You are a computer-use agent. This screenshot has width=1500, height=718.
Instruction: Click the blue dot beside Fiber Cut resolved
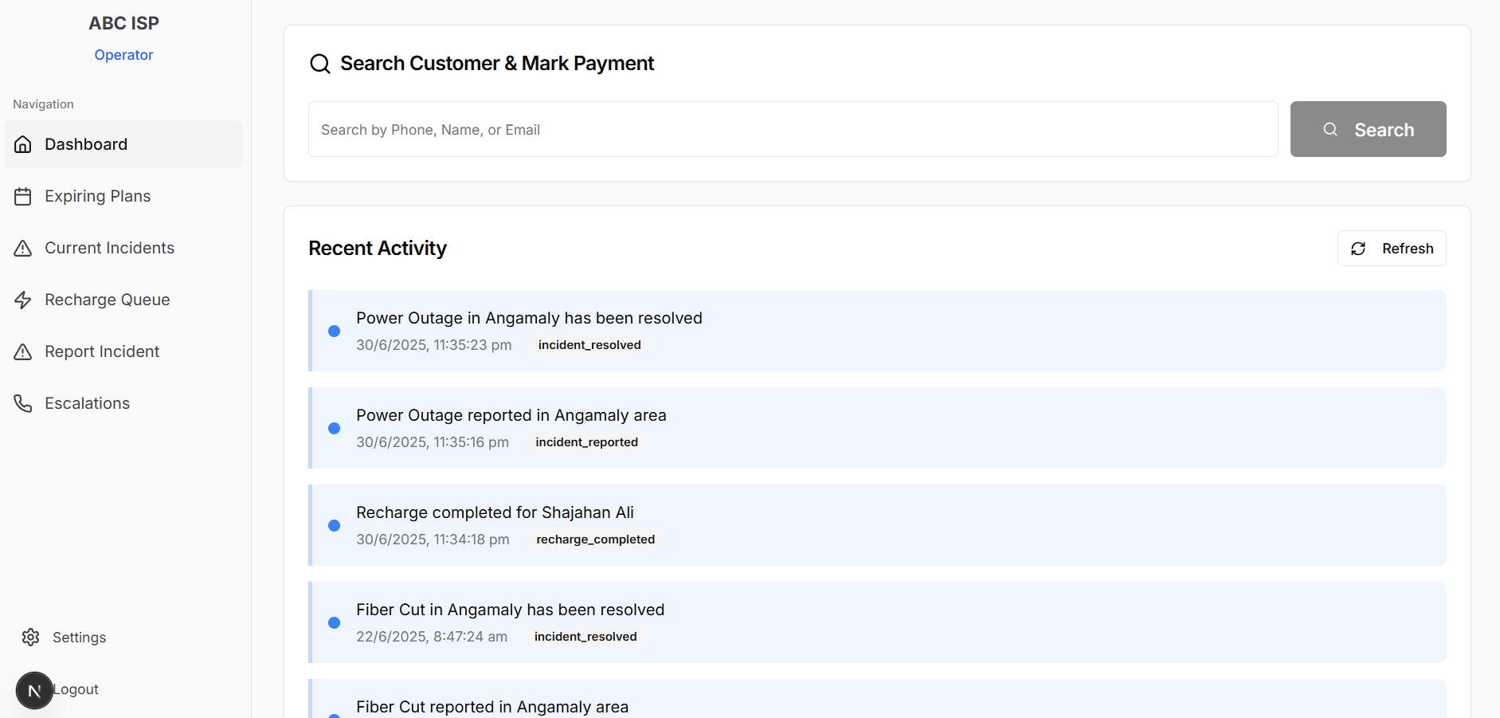point(335,622)
